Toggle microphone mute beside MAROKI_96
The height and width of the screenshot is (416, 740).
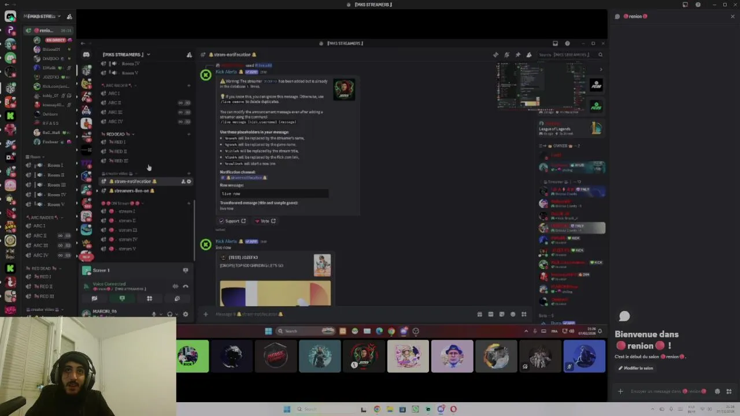(154, 314)
